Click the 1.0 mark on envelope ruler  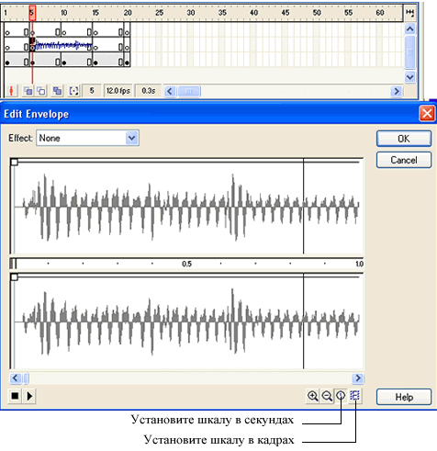359,264
